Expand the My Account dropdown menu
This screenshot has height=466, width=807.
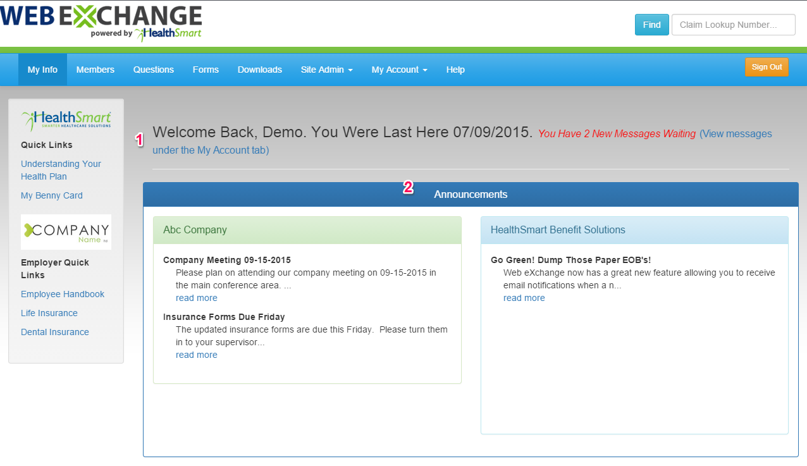tap(400, 70)
